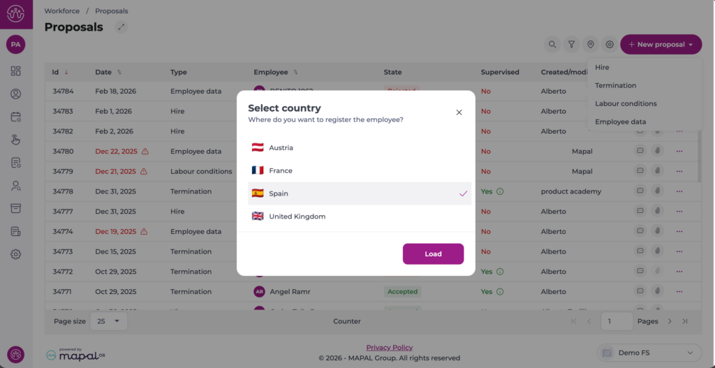This screenshot has height=368, width=715.
Task: Click the expand arrows icon beside Proposals
Action: pyautogui.click(x=121, y=27)
